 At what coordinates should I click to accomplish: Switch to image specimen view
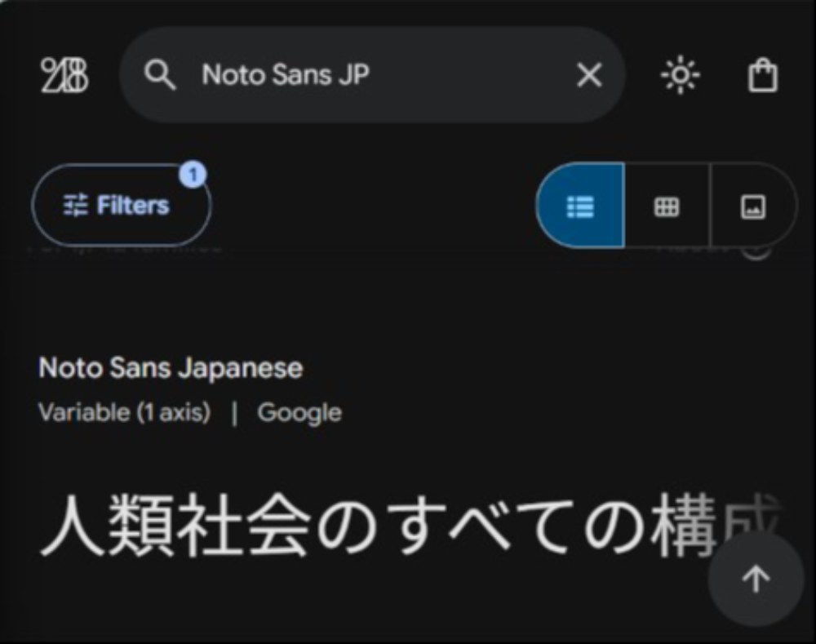click(x=753, y=206)
